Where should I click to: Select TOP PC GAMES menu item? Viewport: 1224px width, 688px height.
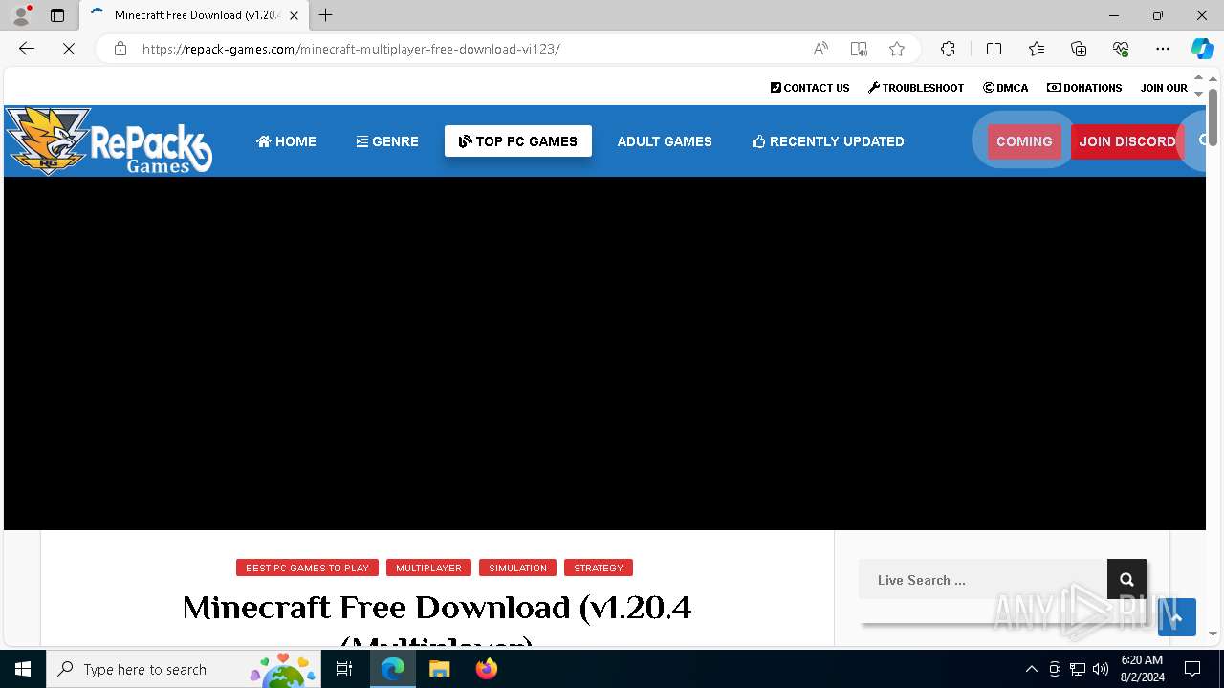(518, 141)
